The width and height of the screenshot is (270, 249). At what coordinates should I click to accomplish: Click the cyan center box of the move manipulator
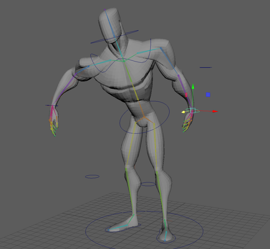[192, 110]
